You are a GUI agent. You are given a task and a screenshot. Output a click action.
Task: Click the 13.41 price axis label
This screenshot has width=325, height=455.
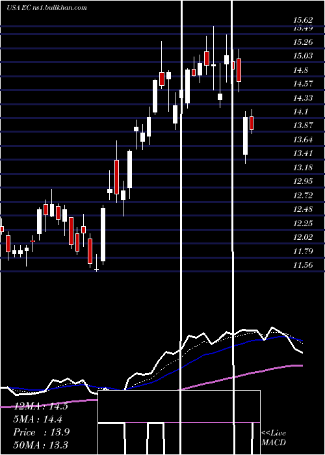(303, 153)
